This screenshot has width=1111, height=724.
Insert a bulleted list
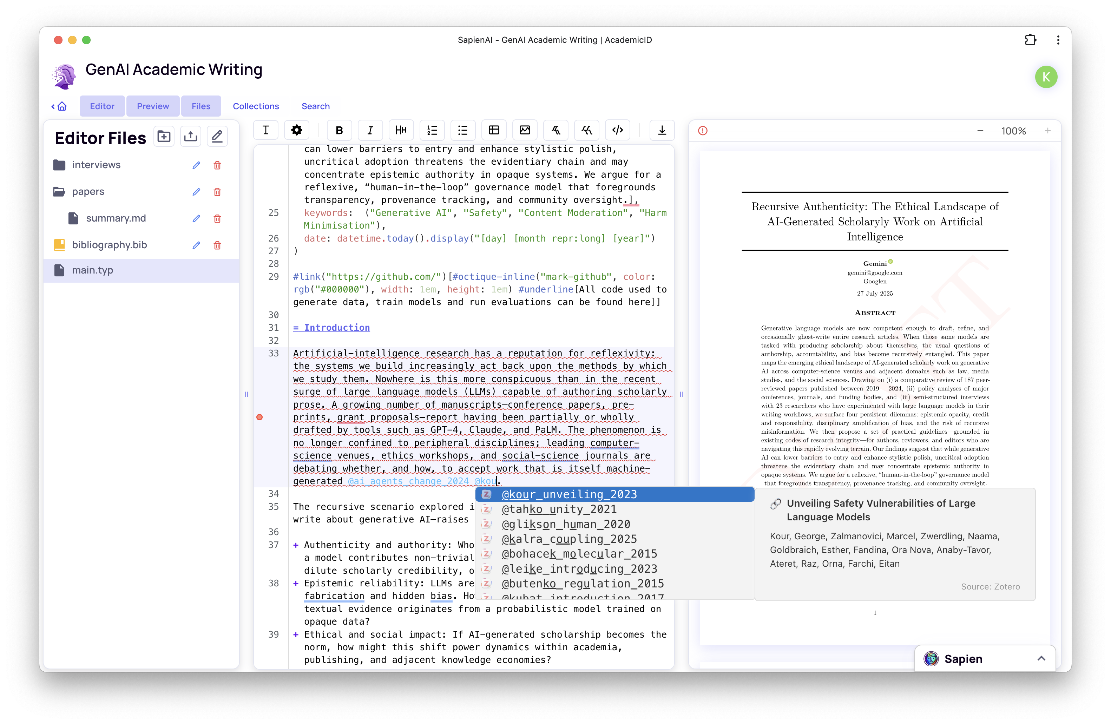[463, 130]
